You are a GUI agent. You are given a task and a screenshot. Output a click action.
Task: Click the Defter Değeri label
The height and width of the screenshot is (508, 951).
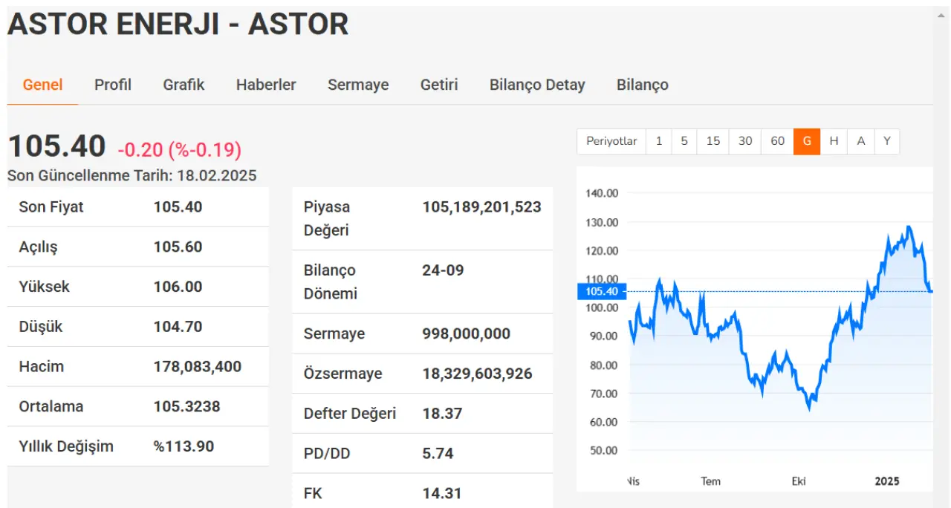click(350, 413)
